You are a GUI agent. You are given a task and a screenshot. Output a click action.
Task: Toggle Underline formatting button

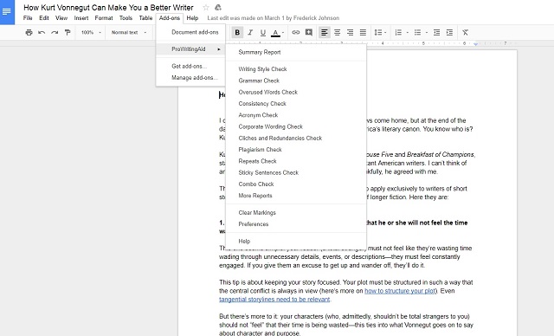[x=263, y=33]
